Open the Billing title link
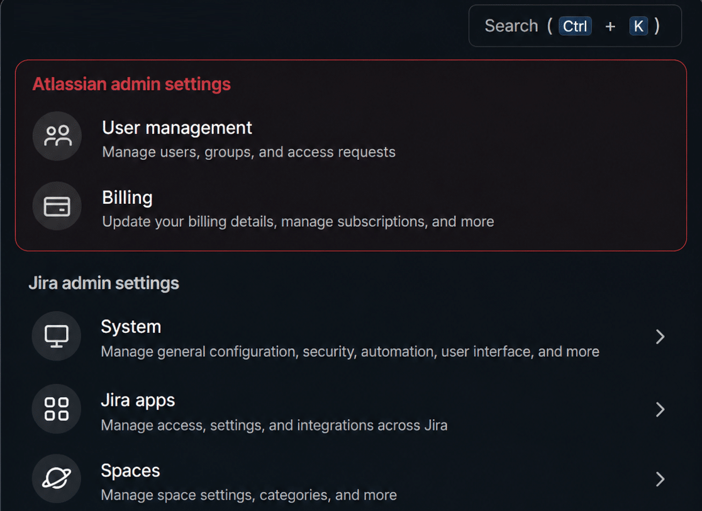702x511 pixels. (x=127, y=198)
